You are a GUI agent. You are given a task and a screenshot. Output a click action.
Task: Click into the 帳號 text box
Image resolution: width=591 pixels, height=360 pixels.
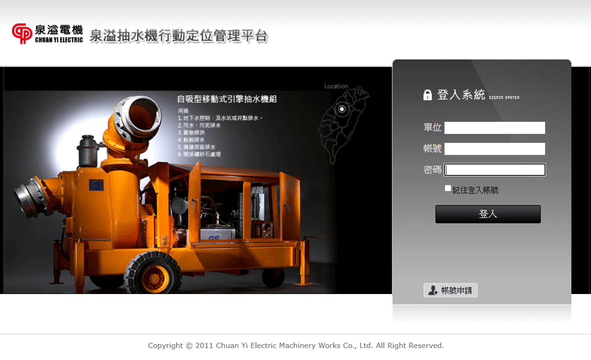[x=494, y=149]
